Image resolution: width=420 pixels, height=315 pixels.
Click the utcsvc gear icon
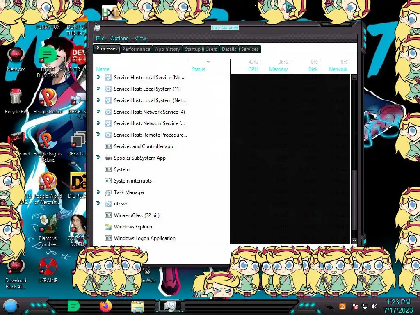click(x=108, y=204)
